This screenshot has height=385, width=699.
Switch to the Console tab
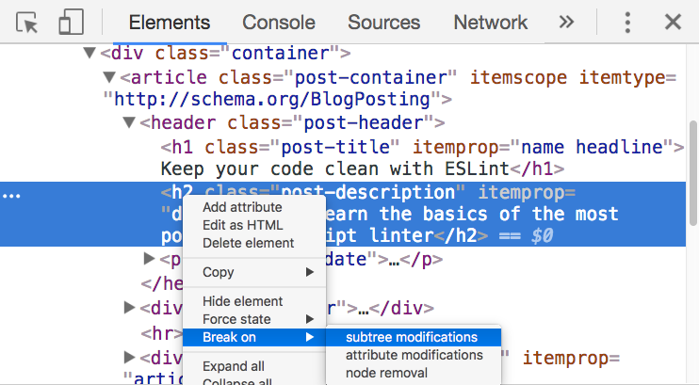pyautogui.click(x=279, y=23)
